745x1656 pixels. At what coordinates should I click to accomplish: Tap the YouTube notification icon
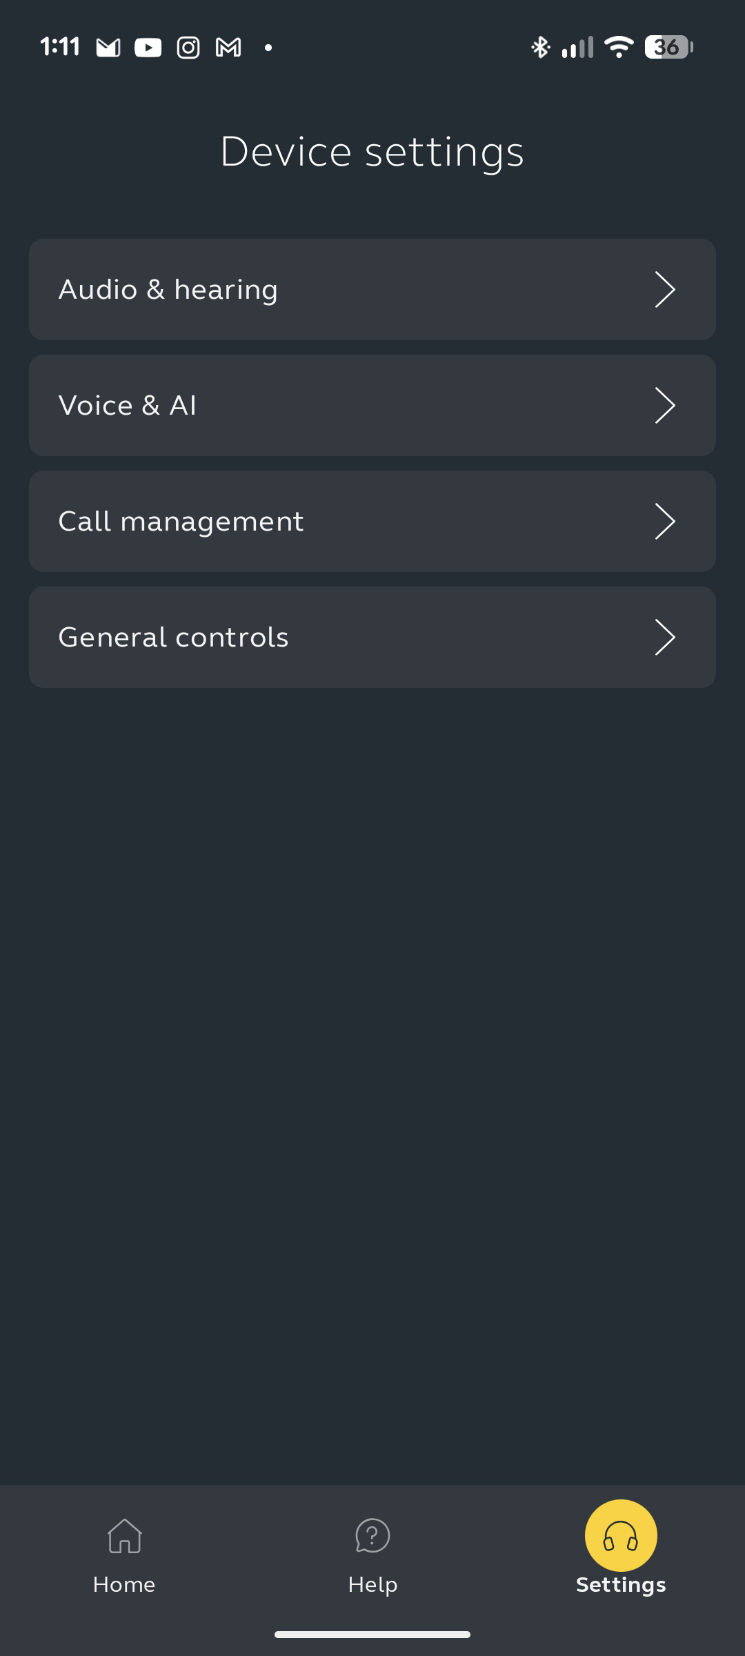[x=148, y=48]
